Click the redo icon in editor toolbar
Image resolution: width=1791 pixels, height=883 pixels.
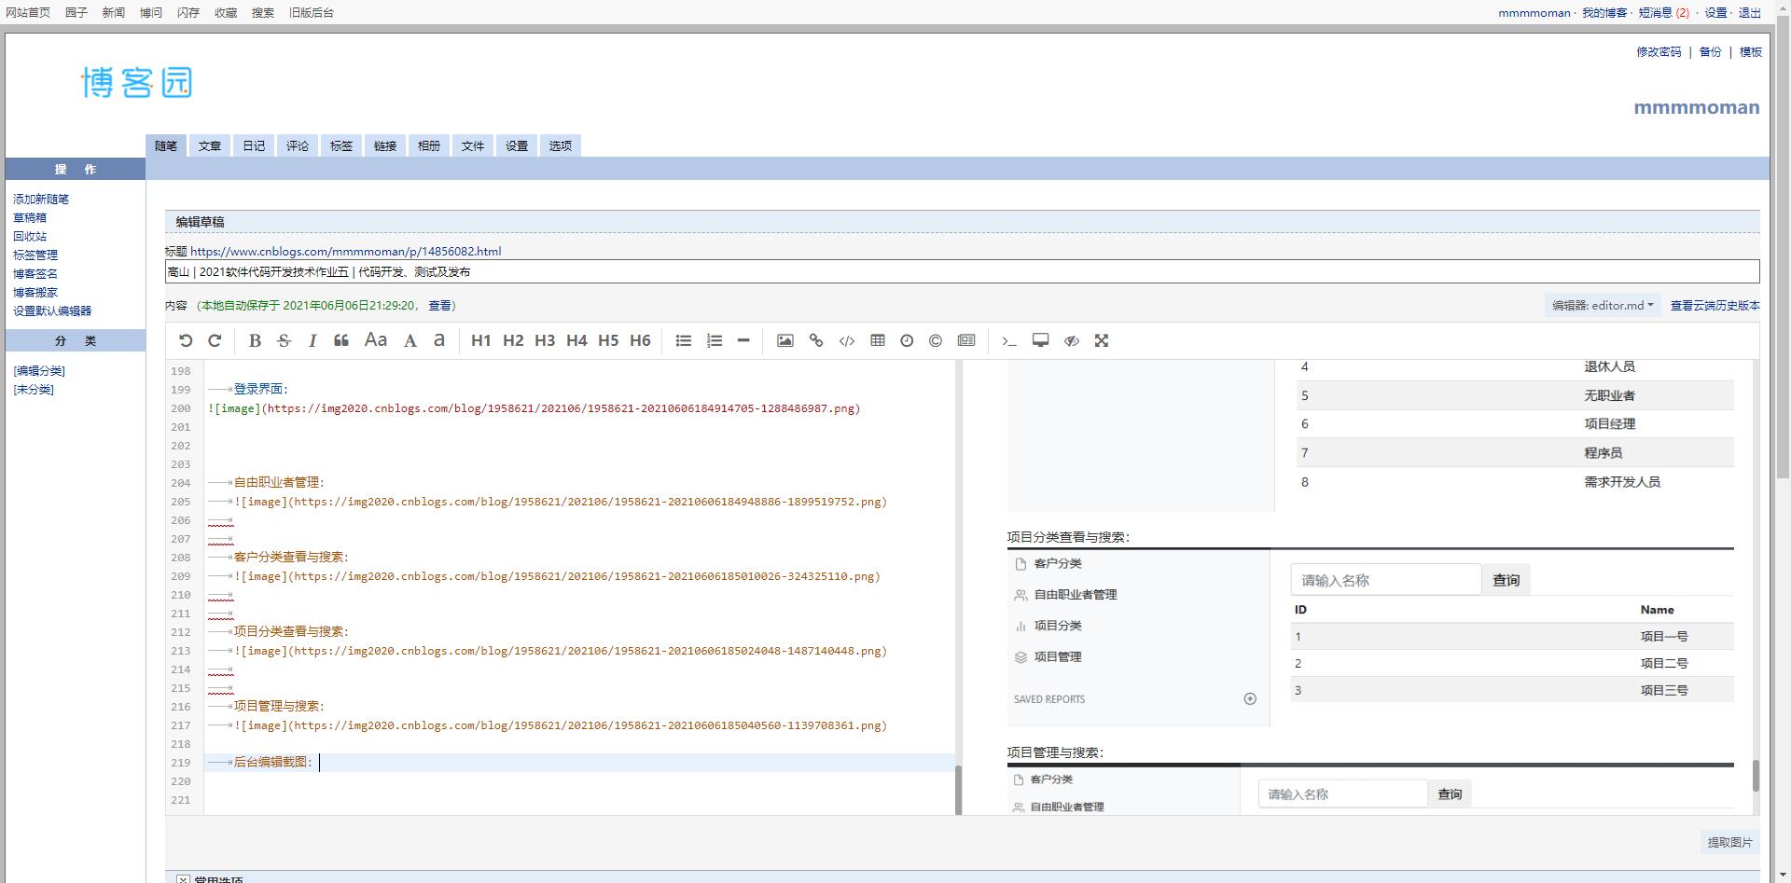click(215, 341)
